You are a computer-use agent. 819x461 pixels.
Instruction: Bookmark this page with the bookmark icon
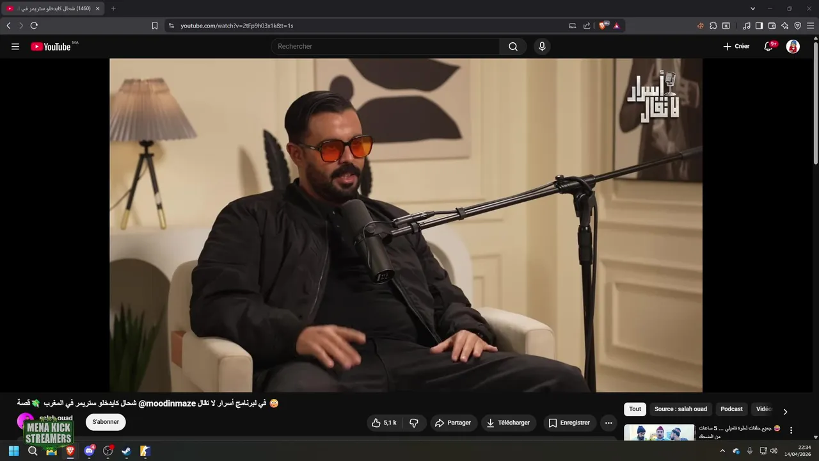pyautogui.click(x=154, y=26)
